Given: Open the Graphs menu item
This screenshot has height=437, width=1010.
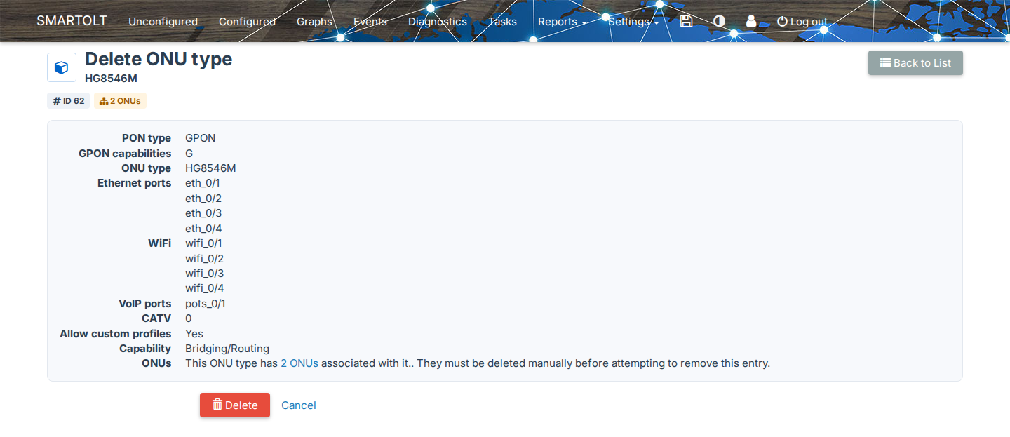Looking at the screenshot, I should click(314, 22).
